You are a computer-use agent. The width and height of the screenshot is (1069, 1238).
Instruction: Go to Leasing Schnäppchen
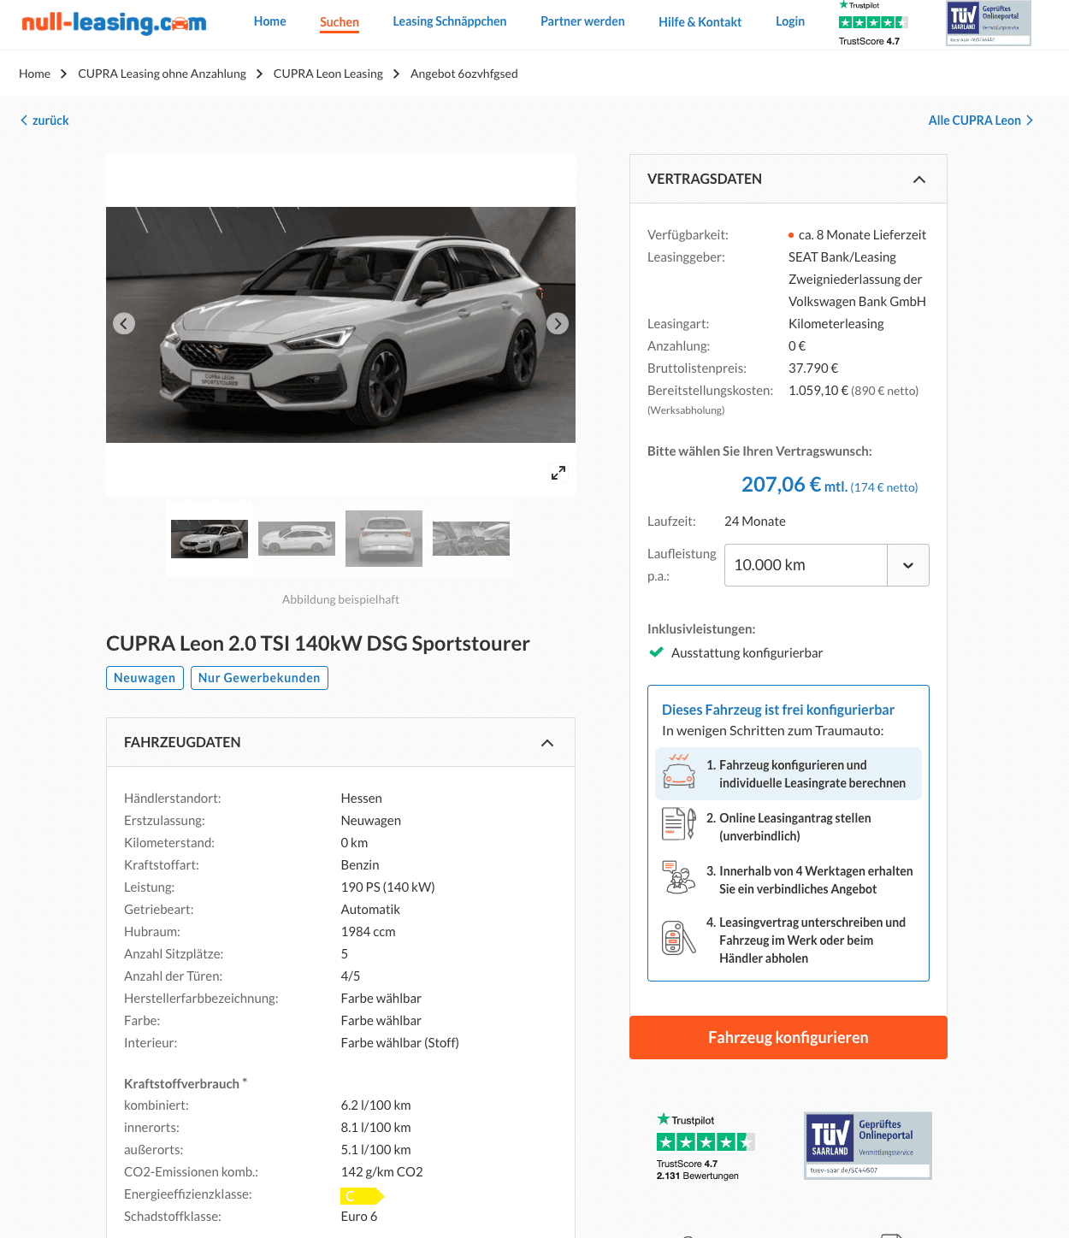(450, 21)
